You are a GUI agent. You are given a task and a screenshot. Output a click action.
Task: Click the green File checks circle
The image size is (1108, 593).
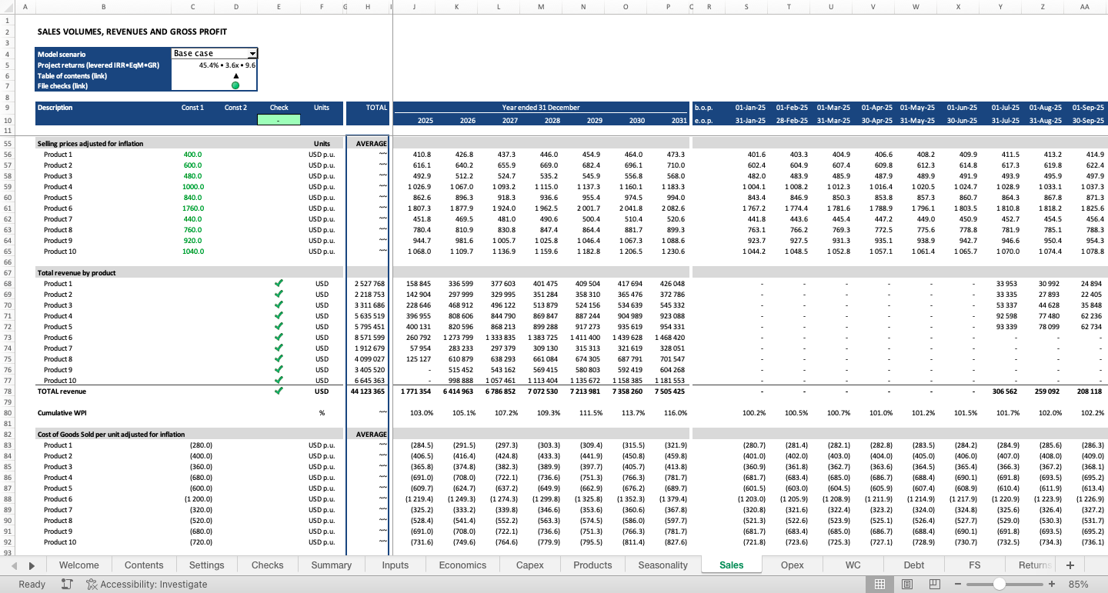point(235,85)
